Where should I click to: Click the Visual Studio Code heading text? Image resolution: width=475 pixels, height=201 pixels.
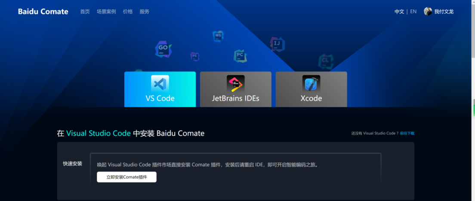tap(99, 133)
